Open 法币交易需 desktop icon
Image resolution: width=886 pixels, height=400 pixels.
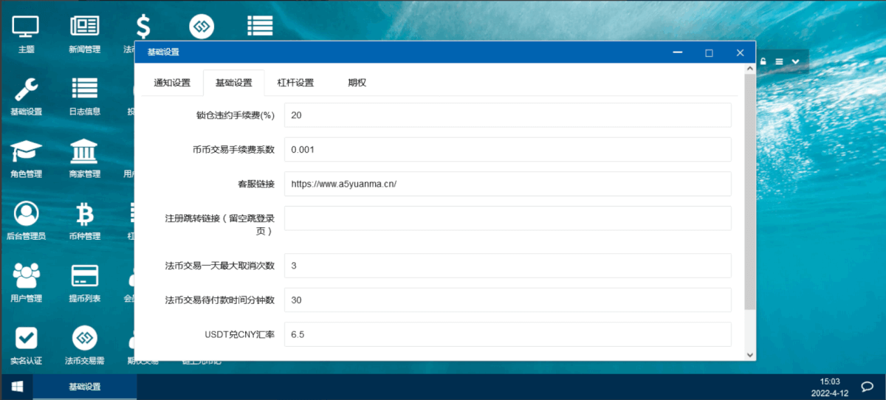click(84, 345)
